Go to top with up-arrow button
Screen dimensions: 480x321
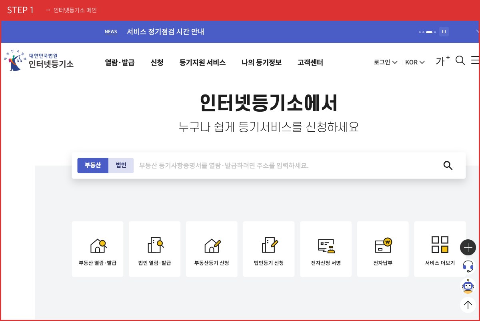pos(468,305)
